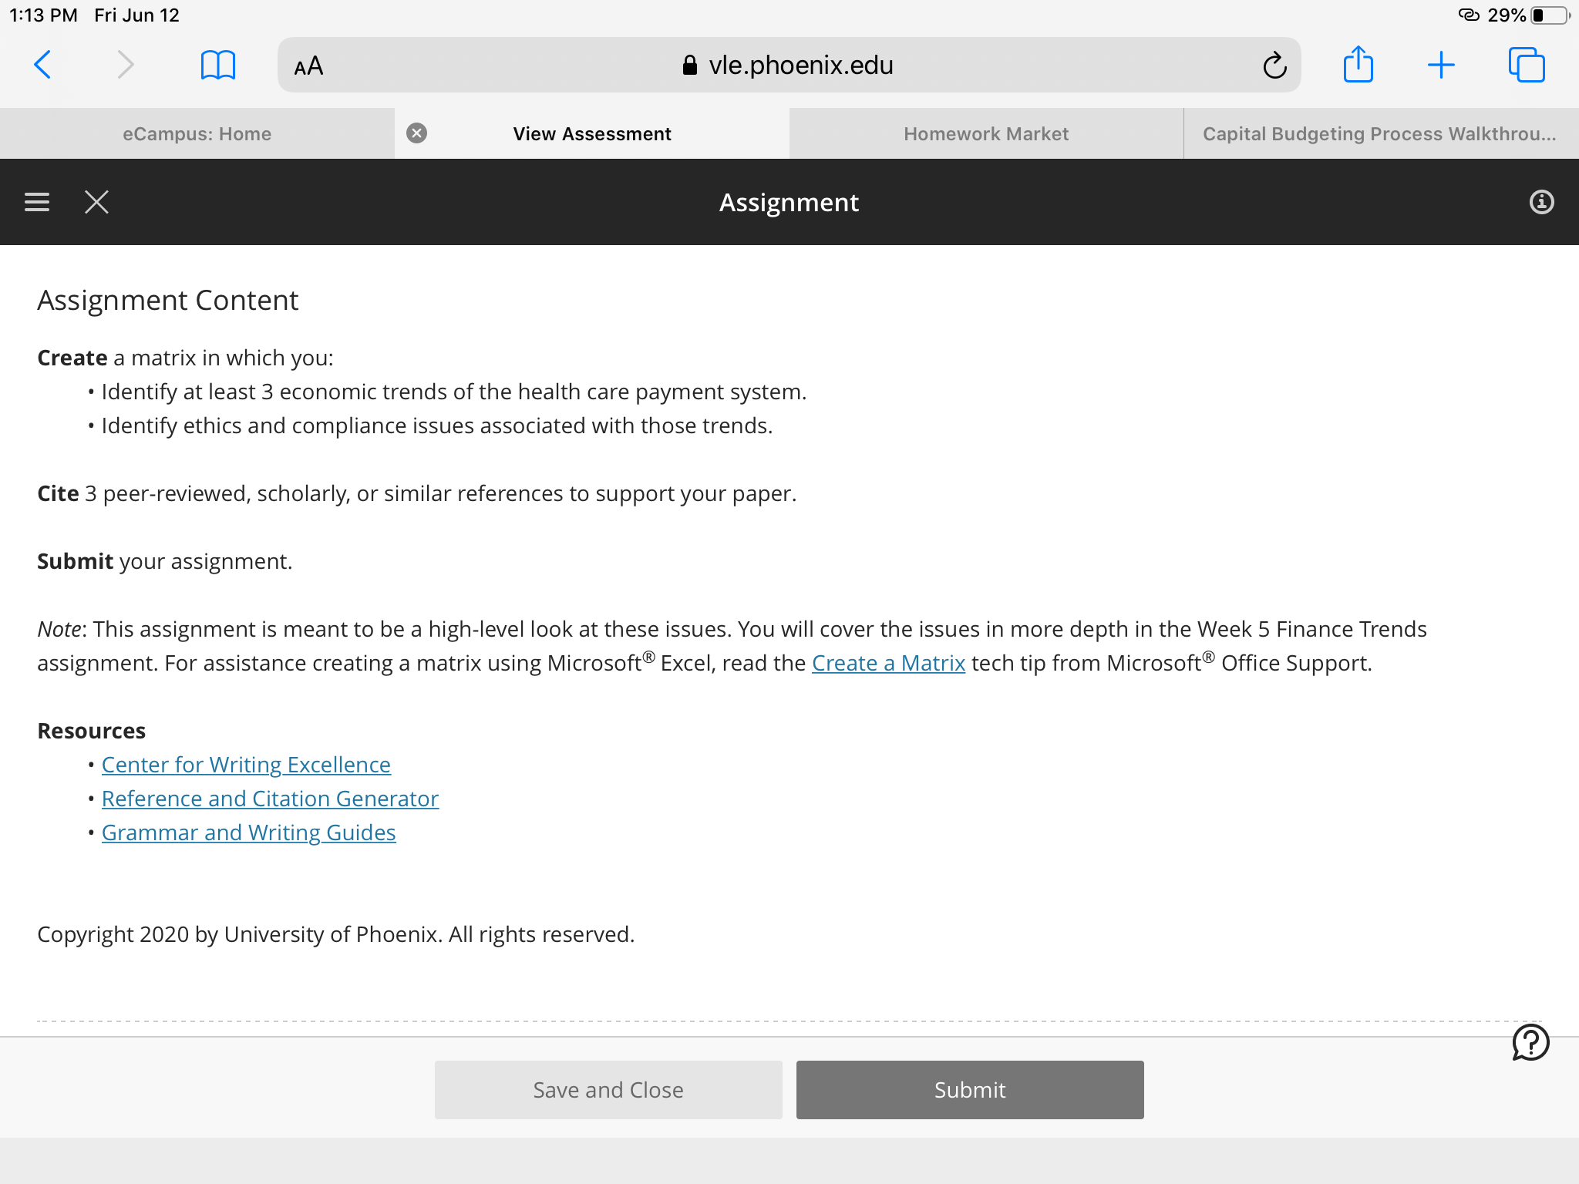Switch to the Homework Market tab
The image size is (1579, 1184).
(x=986, y=133)
